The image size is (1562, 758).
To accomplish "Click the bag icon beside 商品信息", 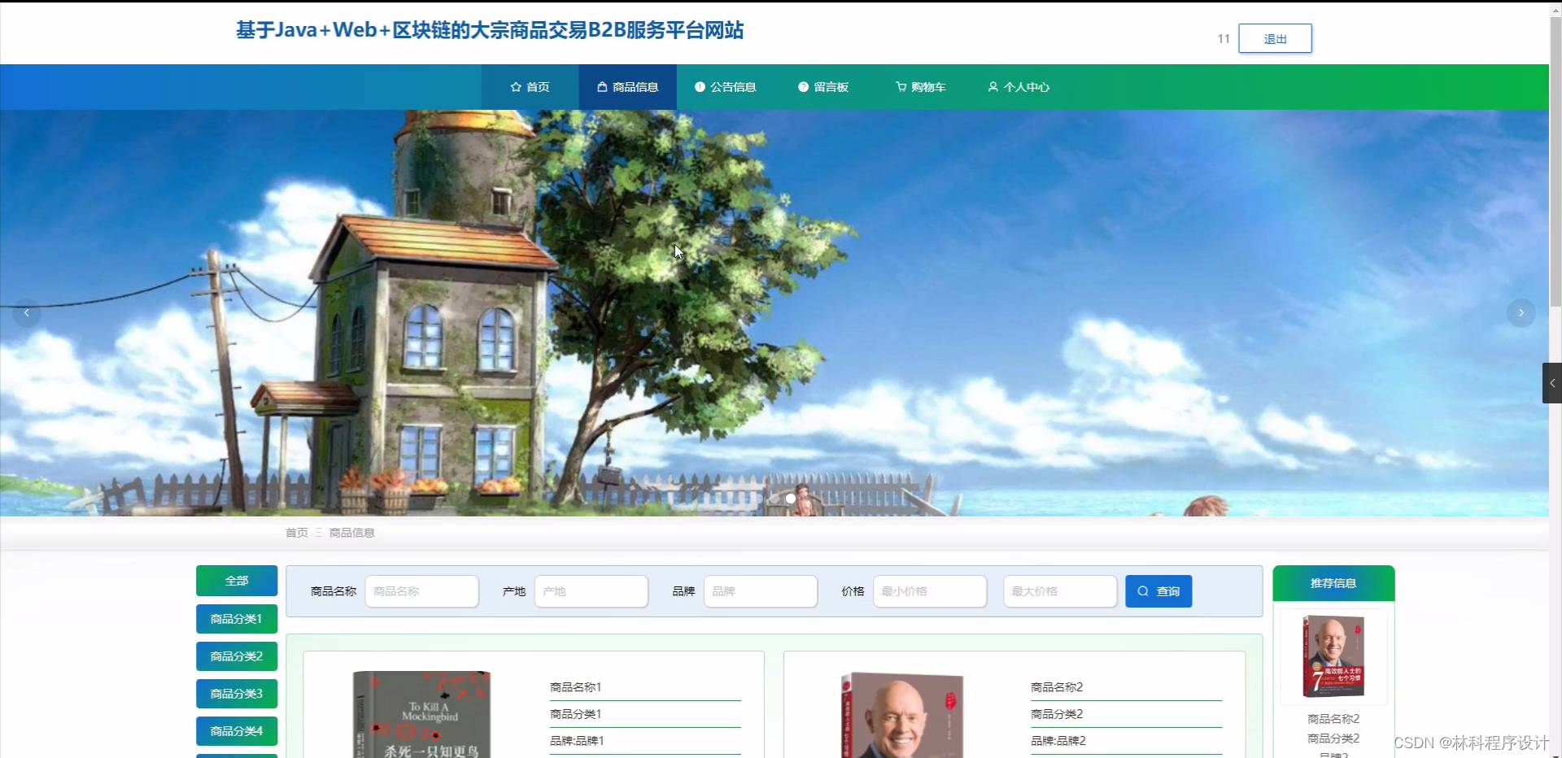I will tap(602, 87).
